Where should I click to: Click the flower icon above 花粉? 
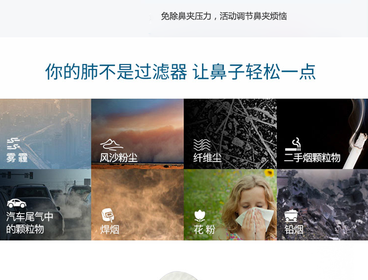pos(200,216)
